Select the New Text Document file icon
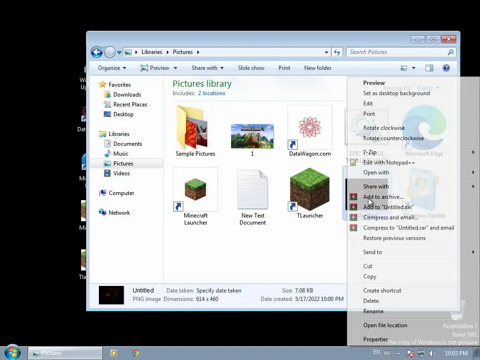 tap(253, 189)
